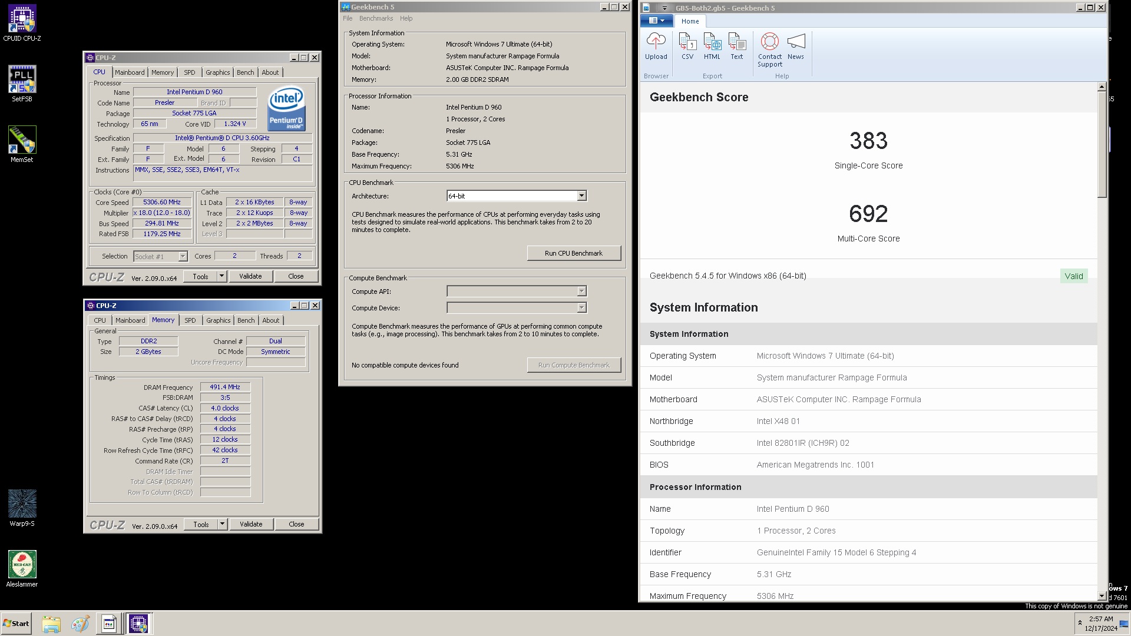This screenshot has height=636, width=1131.
Task: Click the Start button
Action: [16, 624]
